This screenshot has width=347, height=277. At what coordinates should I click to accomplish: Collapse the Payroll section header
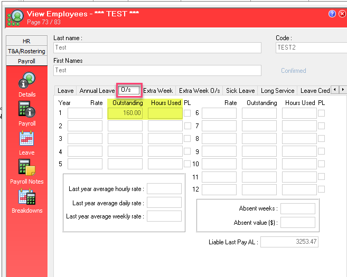click(x=26, y=61)
